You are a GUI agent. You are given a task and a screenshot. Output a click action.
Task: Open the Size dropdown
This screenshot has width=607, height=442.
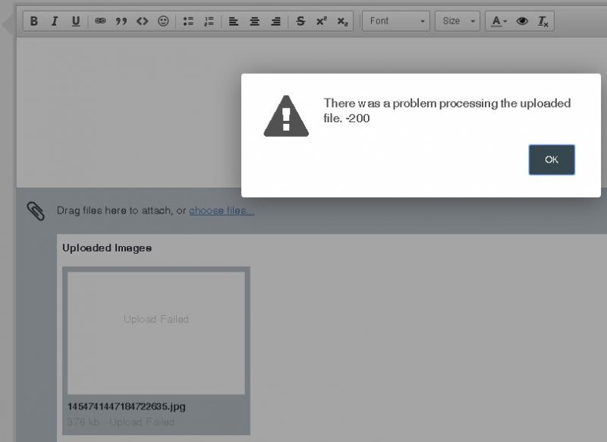[458, 21]
